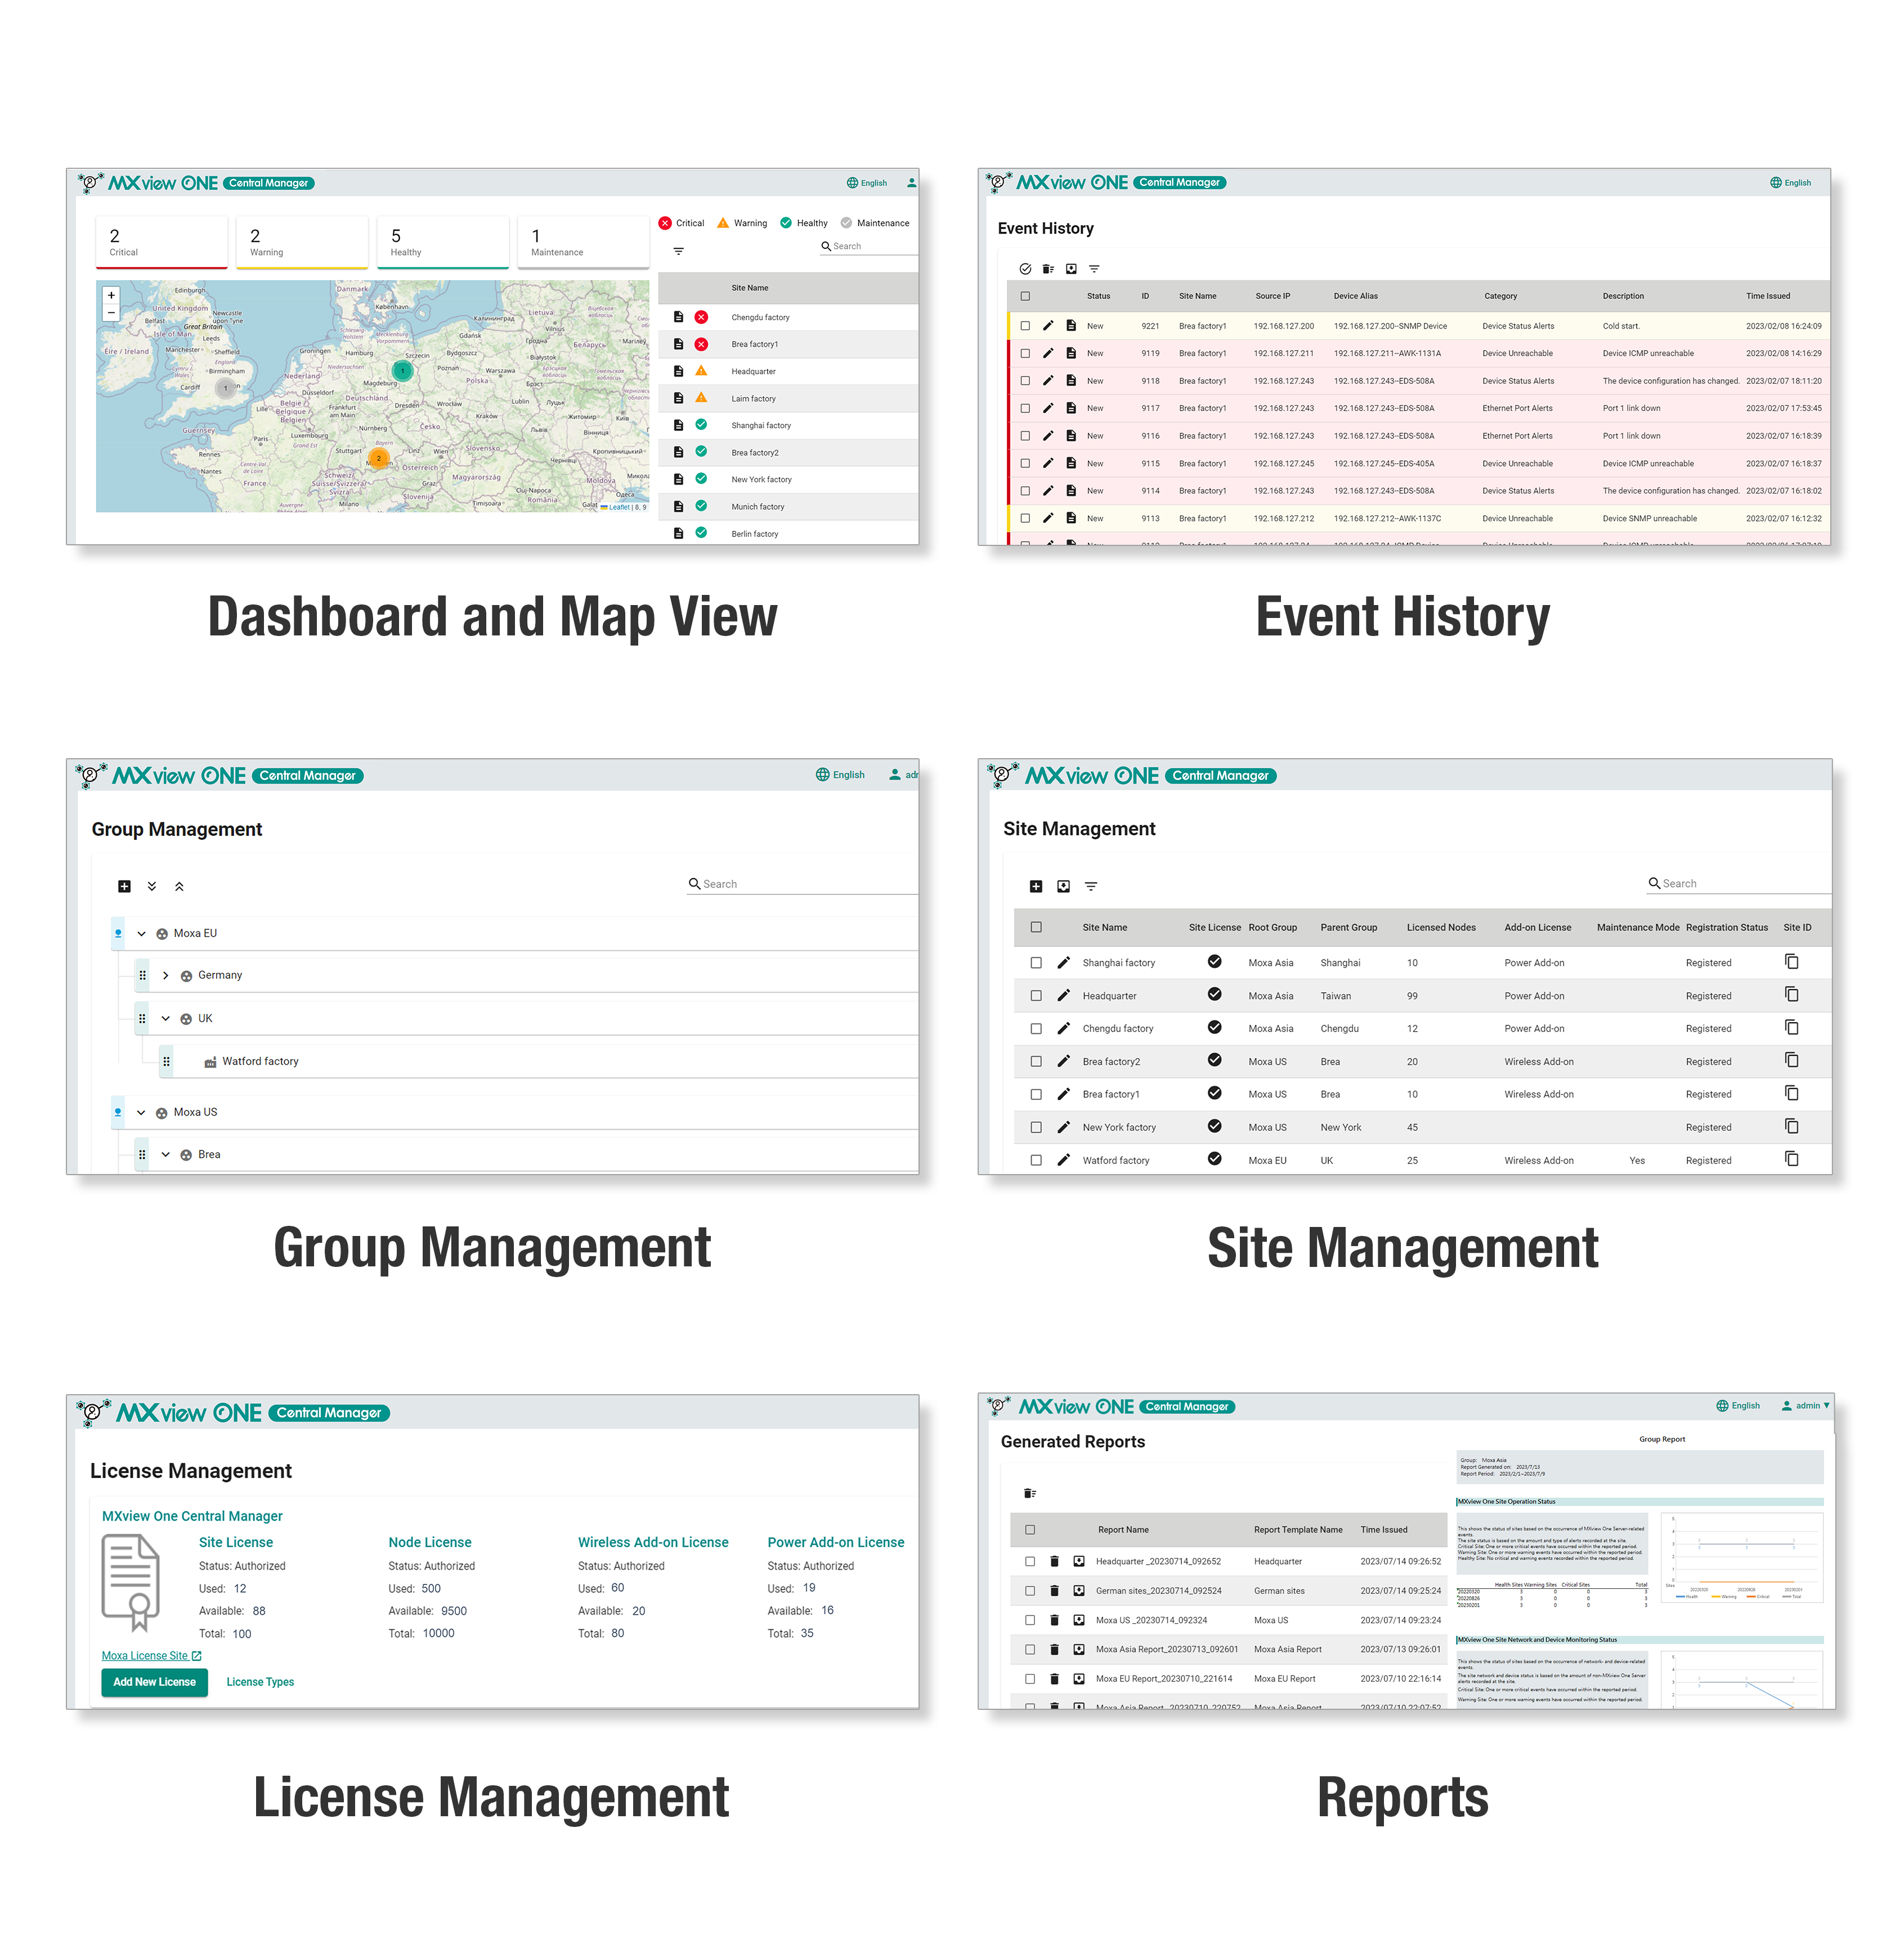Screen dimensions: 1904x1944
Task: Click acknowledge-all check icon in Event History
Action: (x=1025, y=269)
